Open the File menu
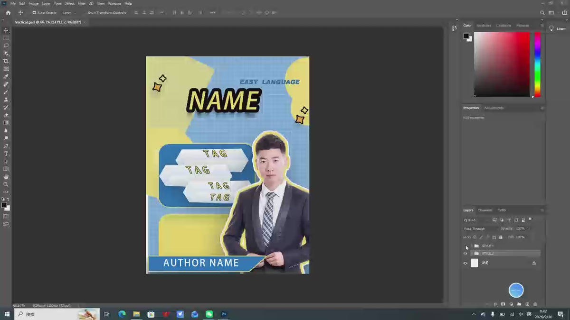The image size is (570, 320). [x=13, y=3]
